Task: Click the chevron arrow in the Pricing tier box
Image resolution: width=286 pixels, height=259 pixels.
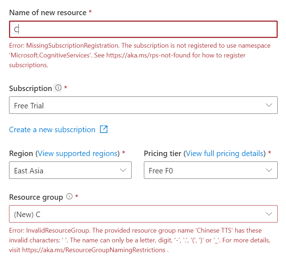Action: pos(269,170)
